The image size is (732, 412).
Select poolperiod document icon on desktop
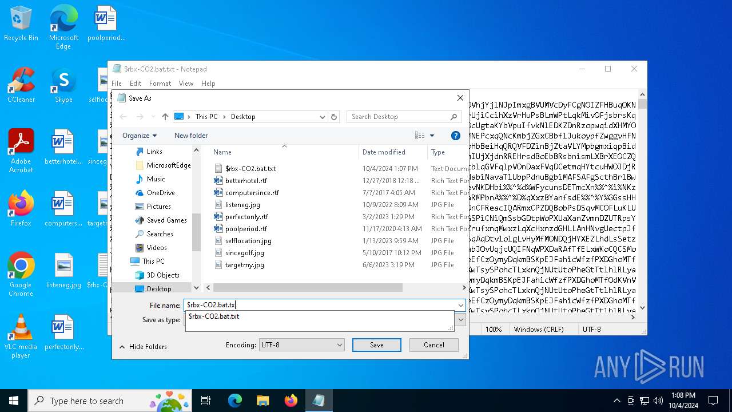[106, 24]
